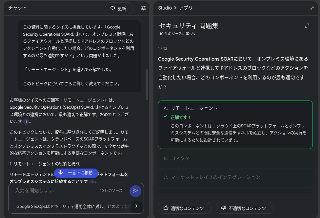Jump down with 一番下に移動 button

(x=76, y=173)
